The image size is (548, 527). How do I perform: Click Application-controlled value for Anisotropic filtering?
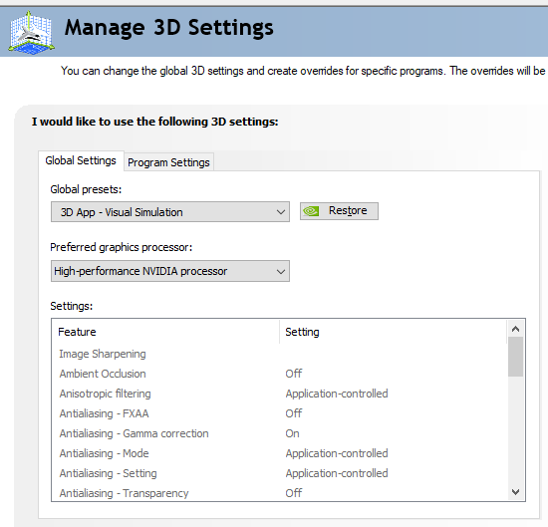(x=337, y=394)
